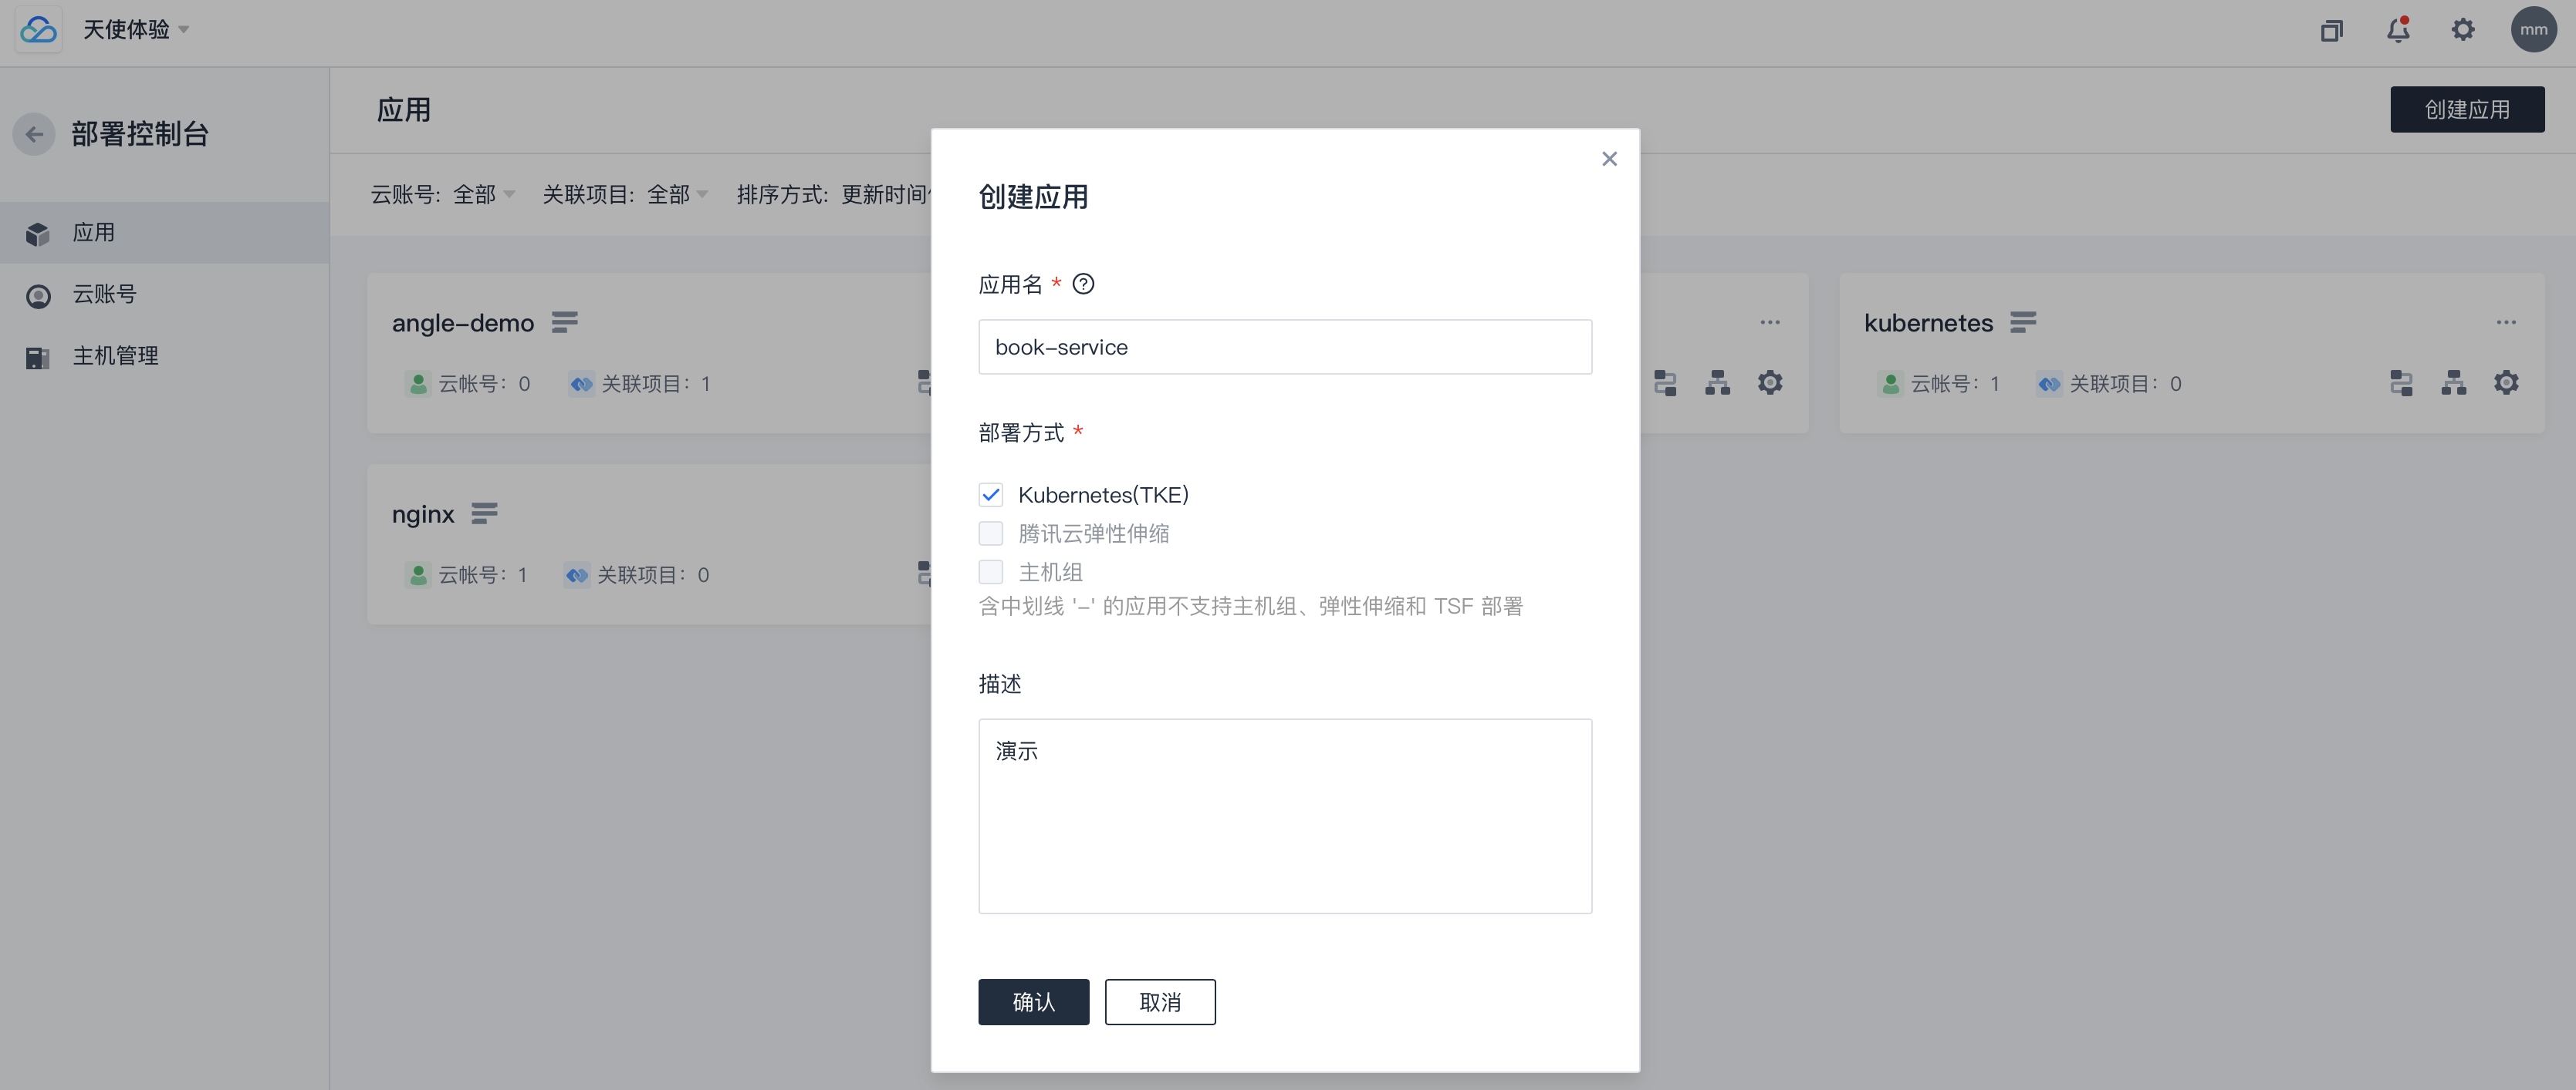Click 云帐号 icon on angle-demo card
Viewport: 2576px width, 1090px height.
[418, 384]
